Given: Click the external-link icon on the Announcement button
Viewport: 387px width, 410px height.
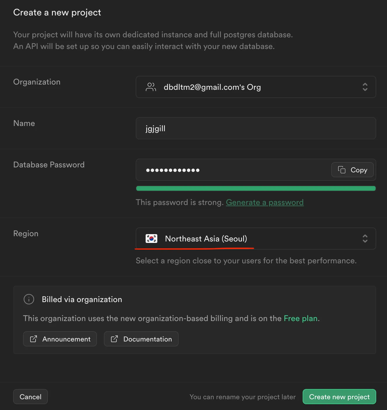Looking at the screenshot, I should pyautogui.click(x=34, y=339).
